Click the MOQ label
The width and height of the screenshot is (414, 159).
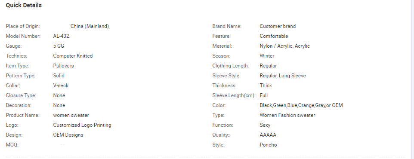coord(12,145)
